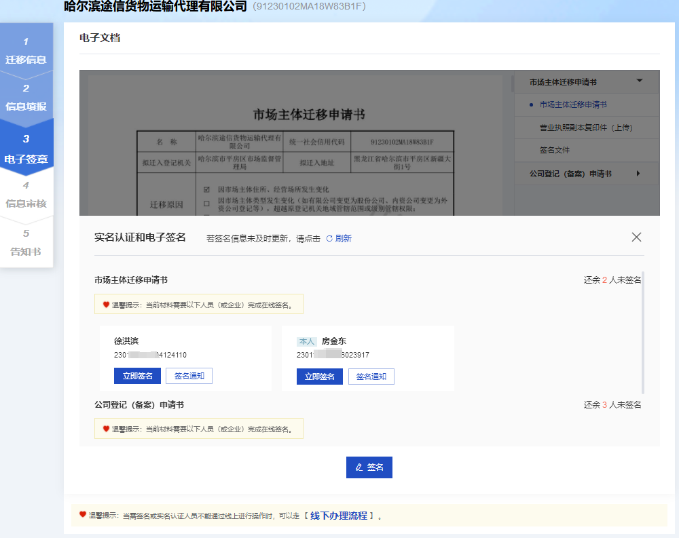Screen dimensions: 679x538
Task: Click the 刷新 refresh icon
Action: [329, 239]
